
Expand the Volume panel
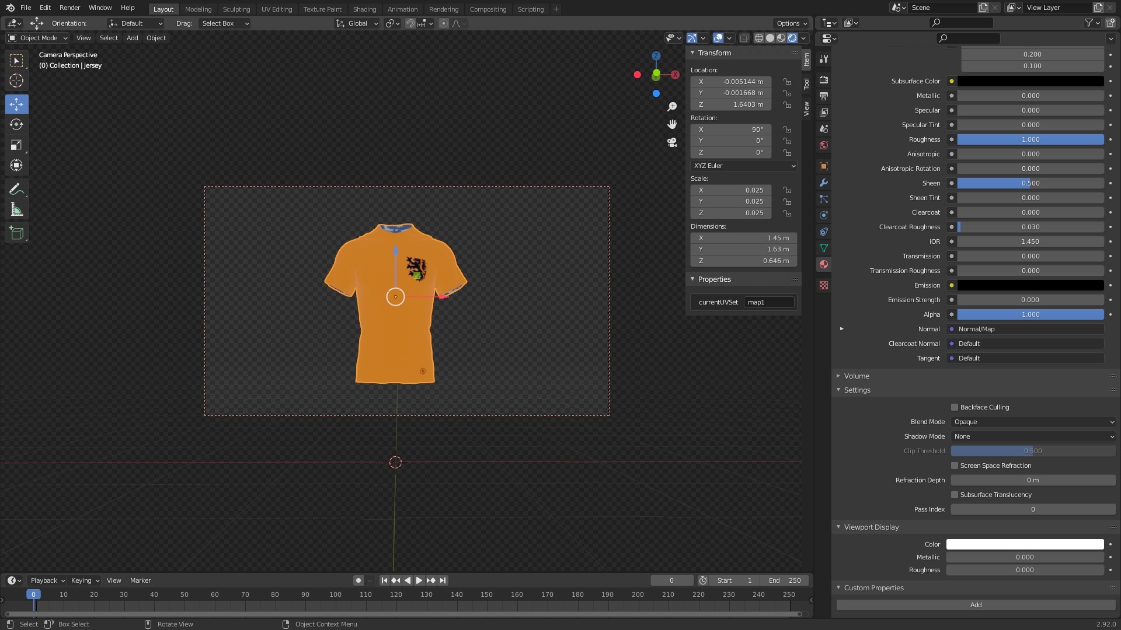(857, 376)
